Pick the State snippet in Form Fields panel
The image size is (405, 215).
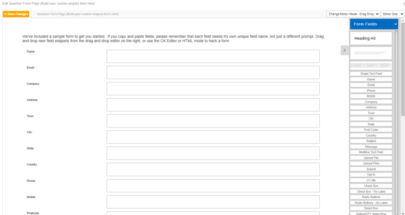click(x=371, y=124)
